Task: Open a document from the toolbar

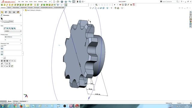Action: click(58, 1)
